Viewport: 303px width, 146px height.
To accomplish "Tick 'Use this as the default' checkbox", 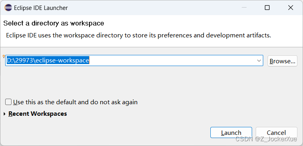I will point(8,102).
